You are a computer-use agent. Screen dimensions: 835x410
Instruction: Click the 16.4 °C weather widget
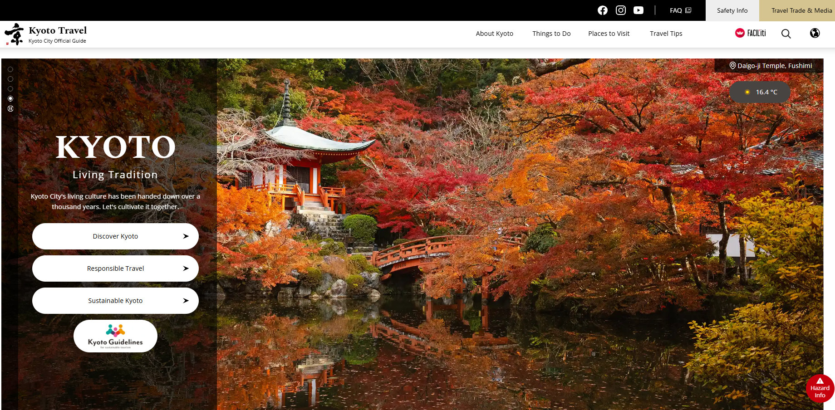[760, 92]
